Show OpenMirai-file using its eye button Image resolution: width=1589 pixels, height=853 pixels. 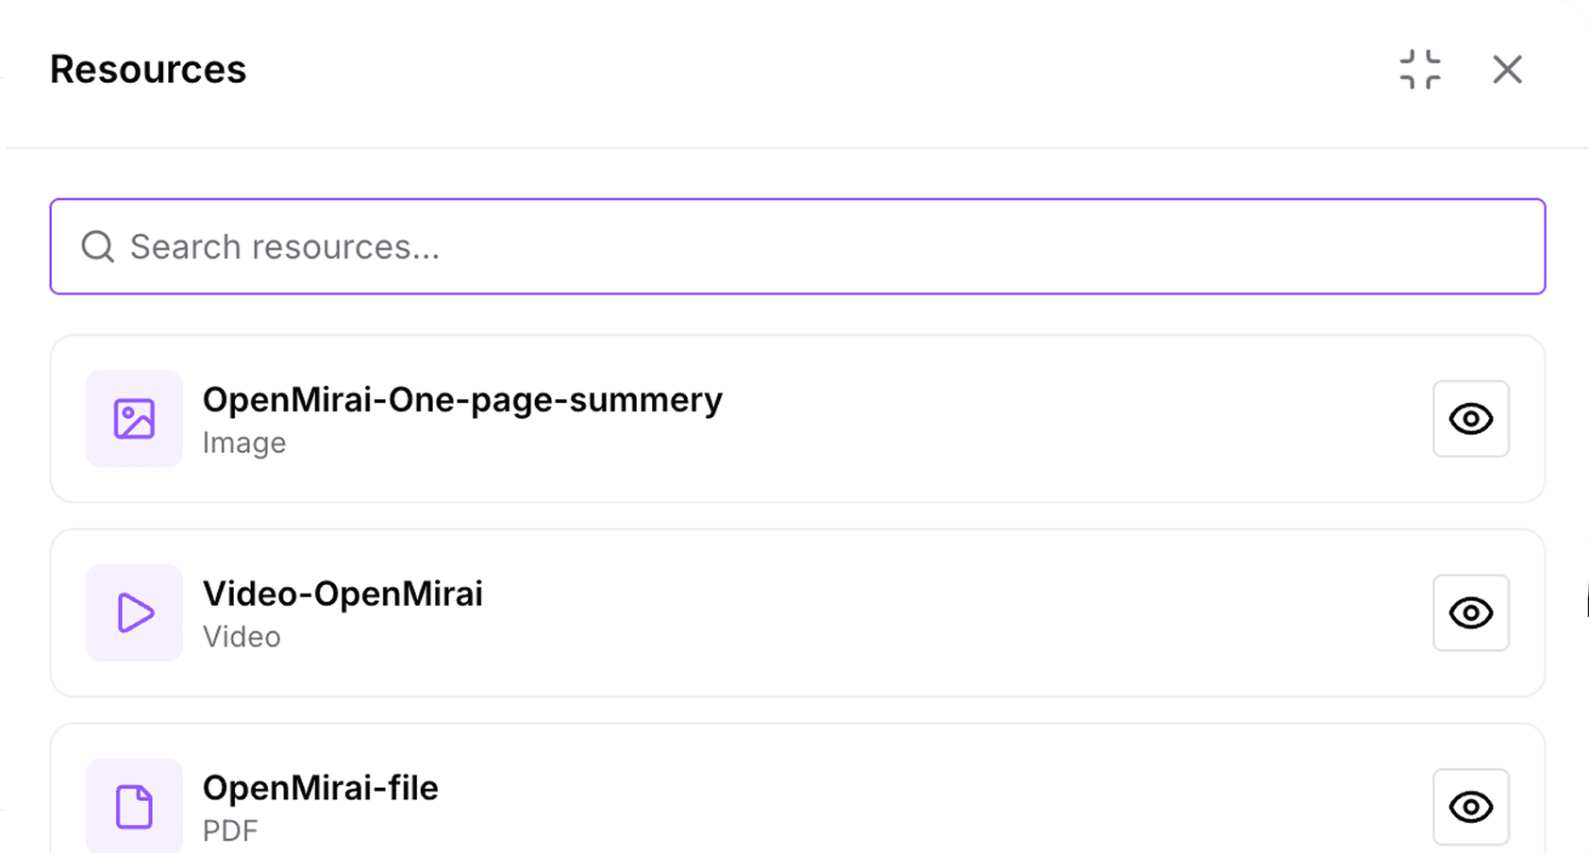(1471, 808)
